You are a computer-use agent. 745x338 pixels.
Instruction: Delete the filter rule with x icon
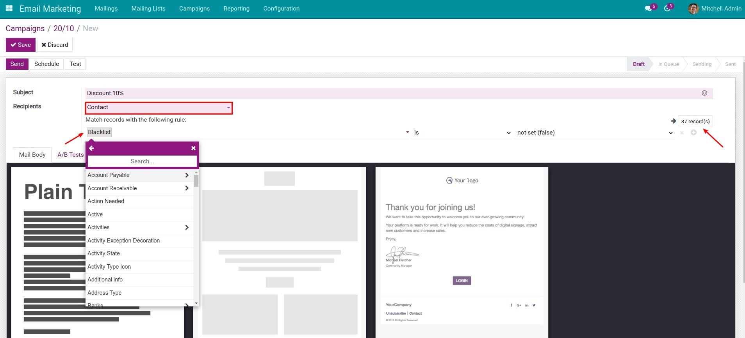[682, 133]
